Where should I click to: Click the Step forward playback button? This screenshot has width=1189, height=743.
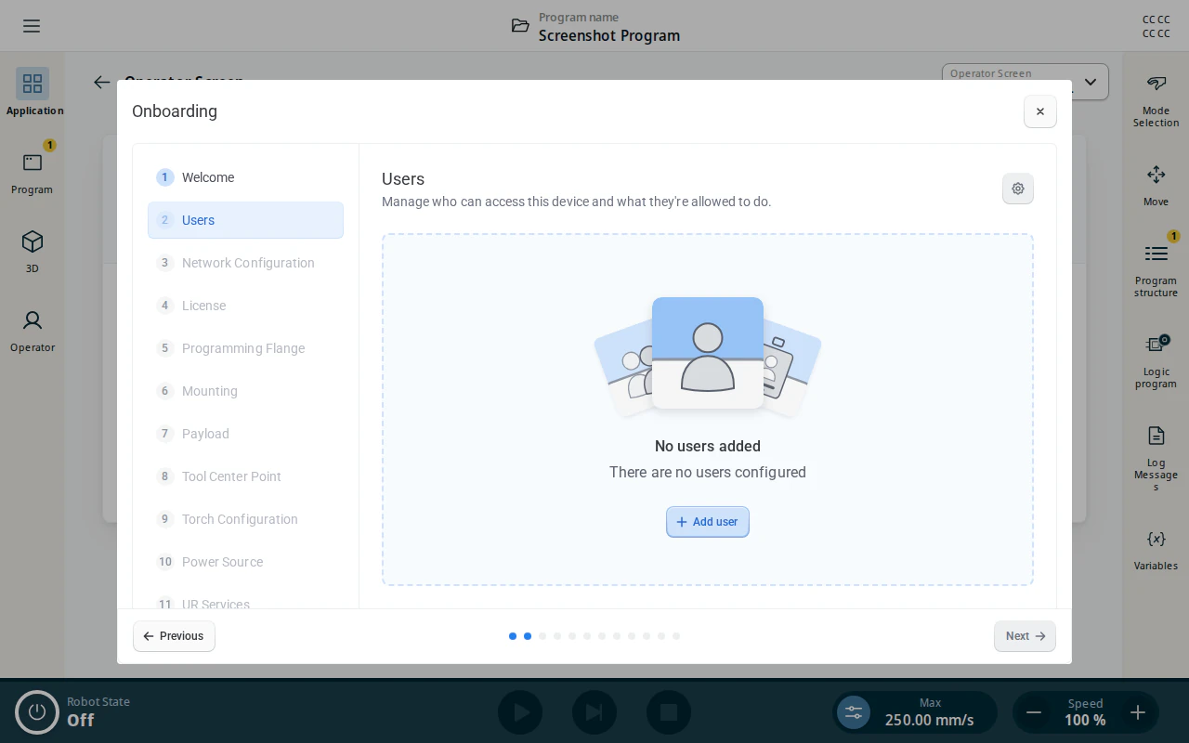(594, 712)
